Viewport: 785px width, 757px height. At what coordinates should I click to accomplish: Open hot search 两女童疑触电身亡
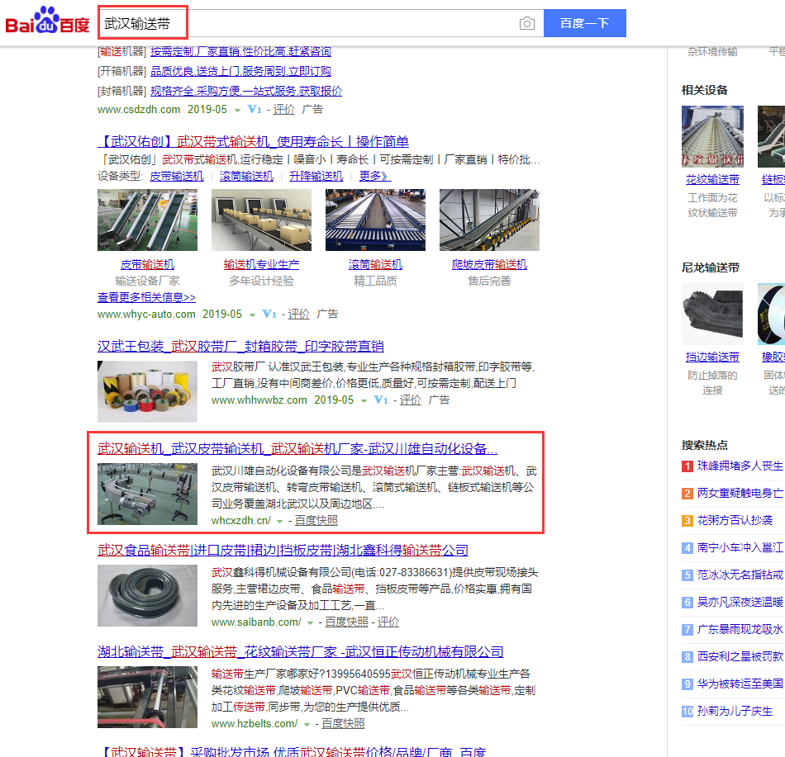coord(740,494)
